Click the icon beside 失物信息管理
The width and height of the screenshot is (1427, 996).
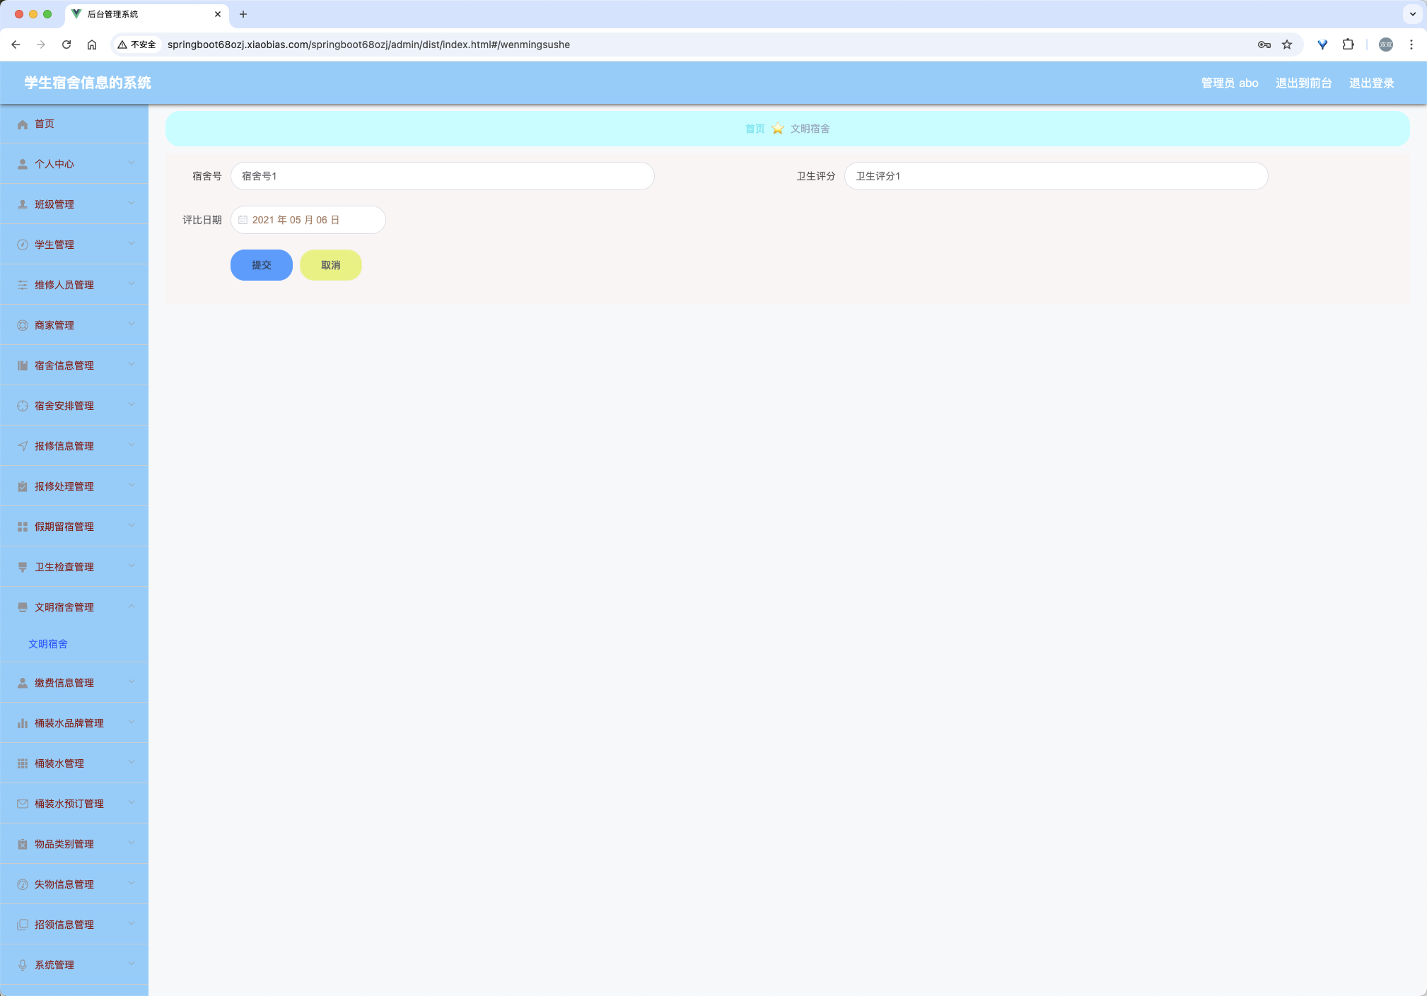click(x=23, y=885)
